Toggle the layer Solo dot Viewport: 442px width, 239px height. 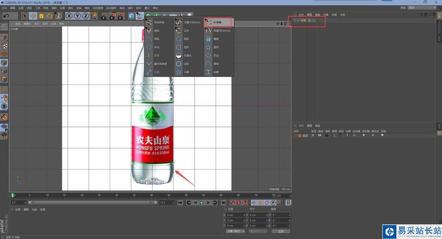point(312,135)
